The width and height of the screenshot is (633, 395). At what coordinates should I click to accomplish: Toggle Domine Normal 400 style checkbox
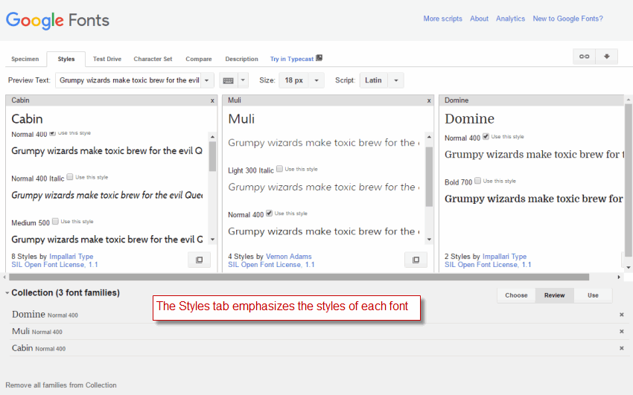[x=486, y=136]
